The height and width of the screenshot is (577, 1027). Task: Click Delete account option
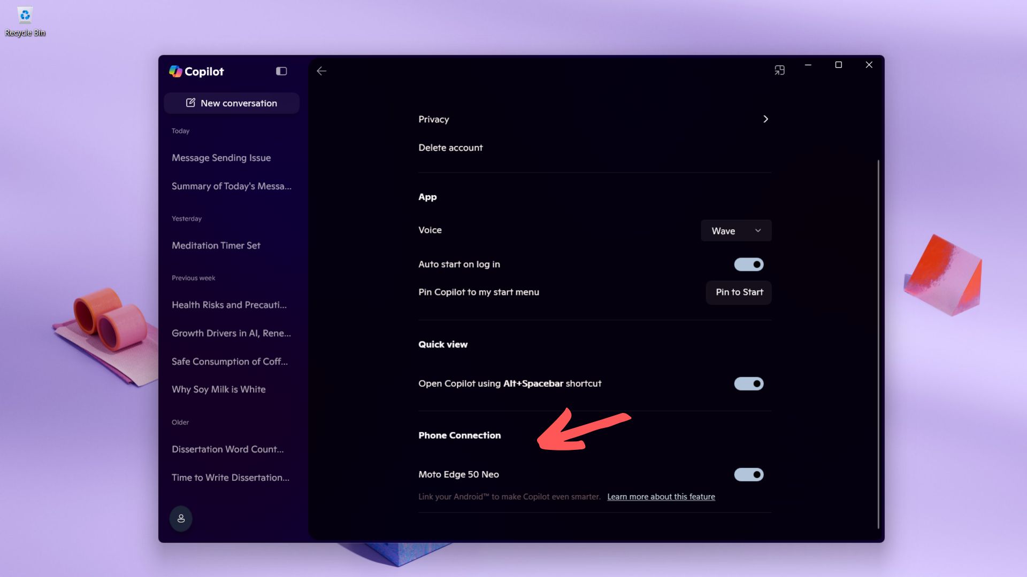[450, 147]
